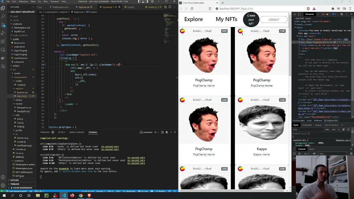The width and height of the screenshot is (354, 199).
Task: Open the terminal launch profile dropdown arrow
Action: coord(158,132)
